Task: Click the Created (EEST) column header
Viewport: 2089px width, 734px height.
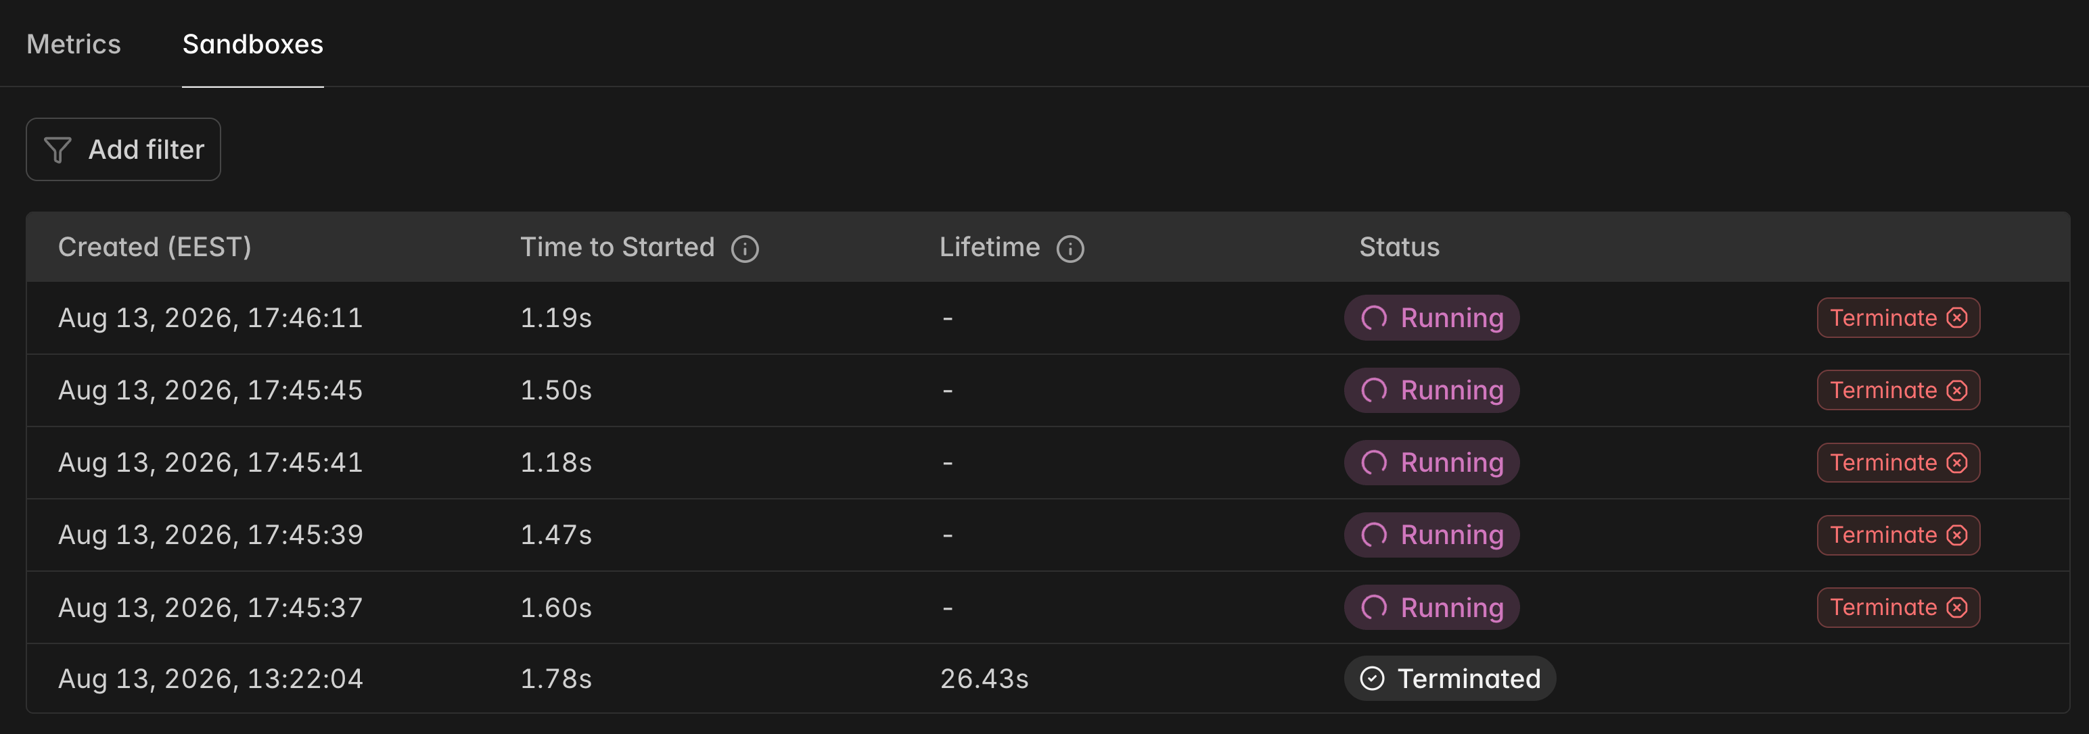Action: pos(155,247)
